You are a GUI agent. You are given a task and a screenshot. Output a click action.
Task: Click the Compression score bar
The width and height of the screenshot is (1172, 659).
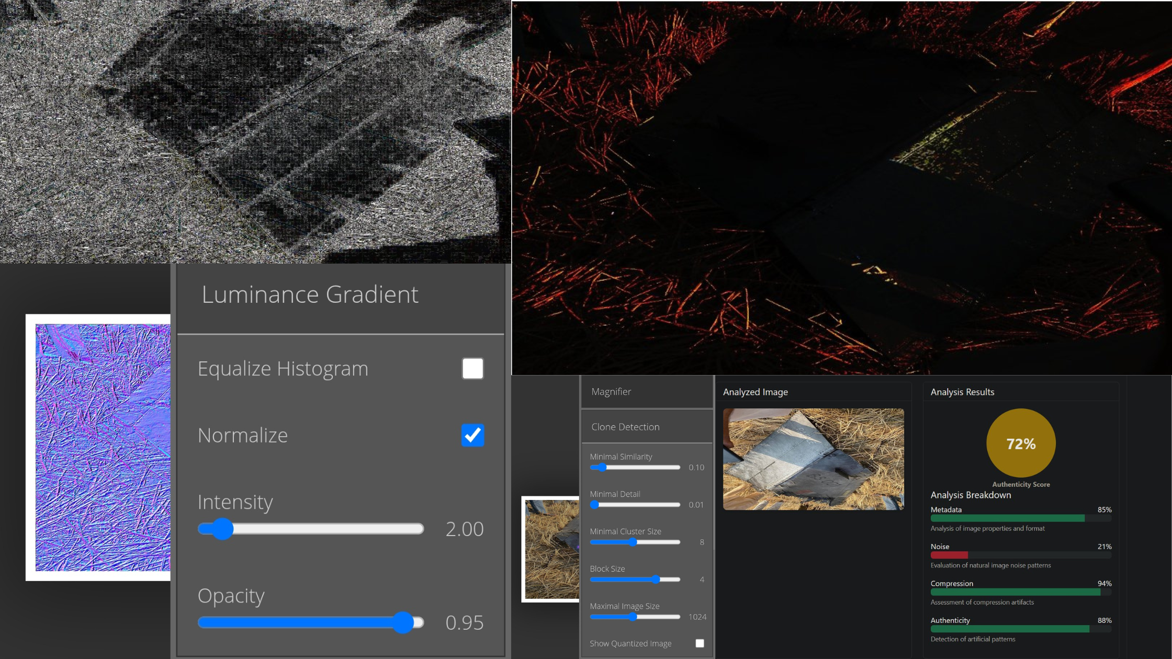pos(1015,592)
